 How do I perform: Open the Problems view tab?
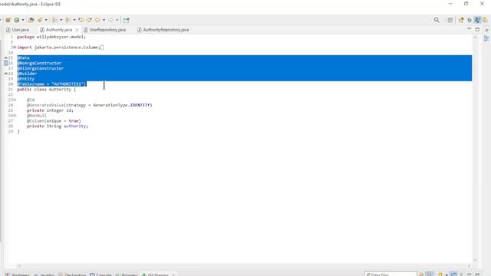[x=18, y=274]
